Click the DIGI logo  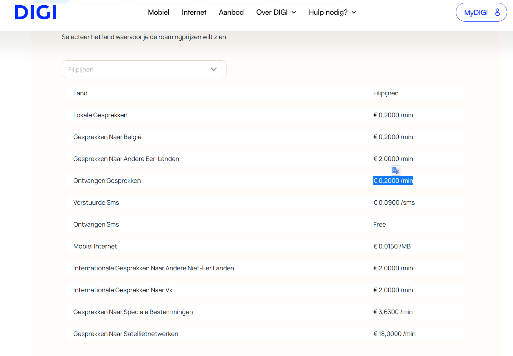(x=35, y=13)
